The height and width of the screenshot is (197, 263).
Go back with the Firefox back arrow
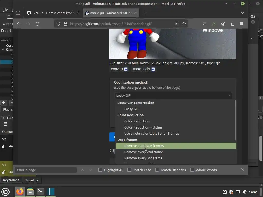coord(19,24)
